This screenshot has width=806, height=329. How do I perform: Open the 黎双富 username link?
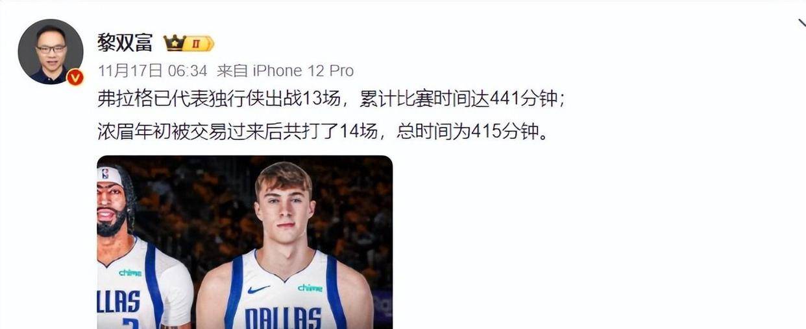coord(125,43)
